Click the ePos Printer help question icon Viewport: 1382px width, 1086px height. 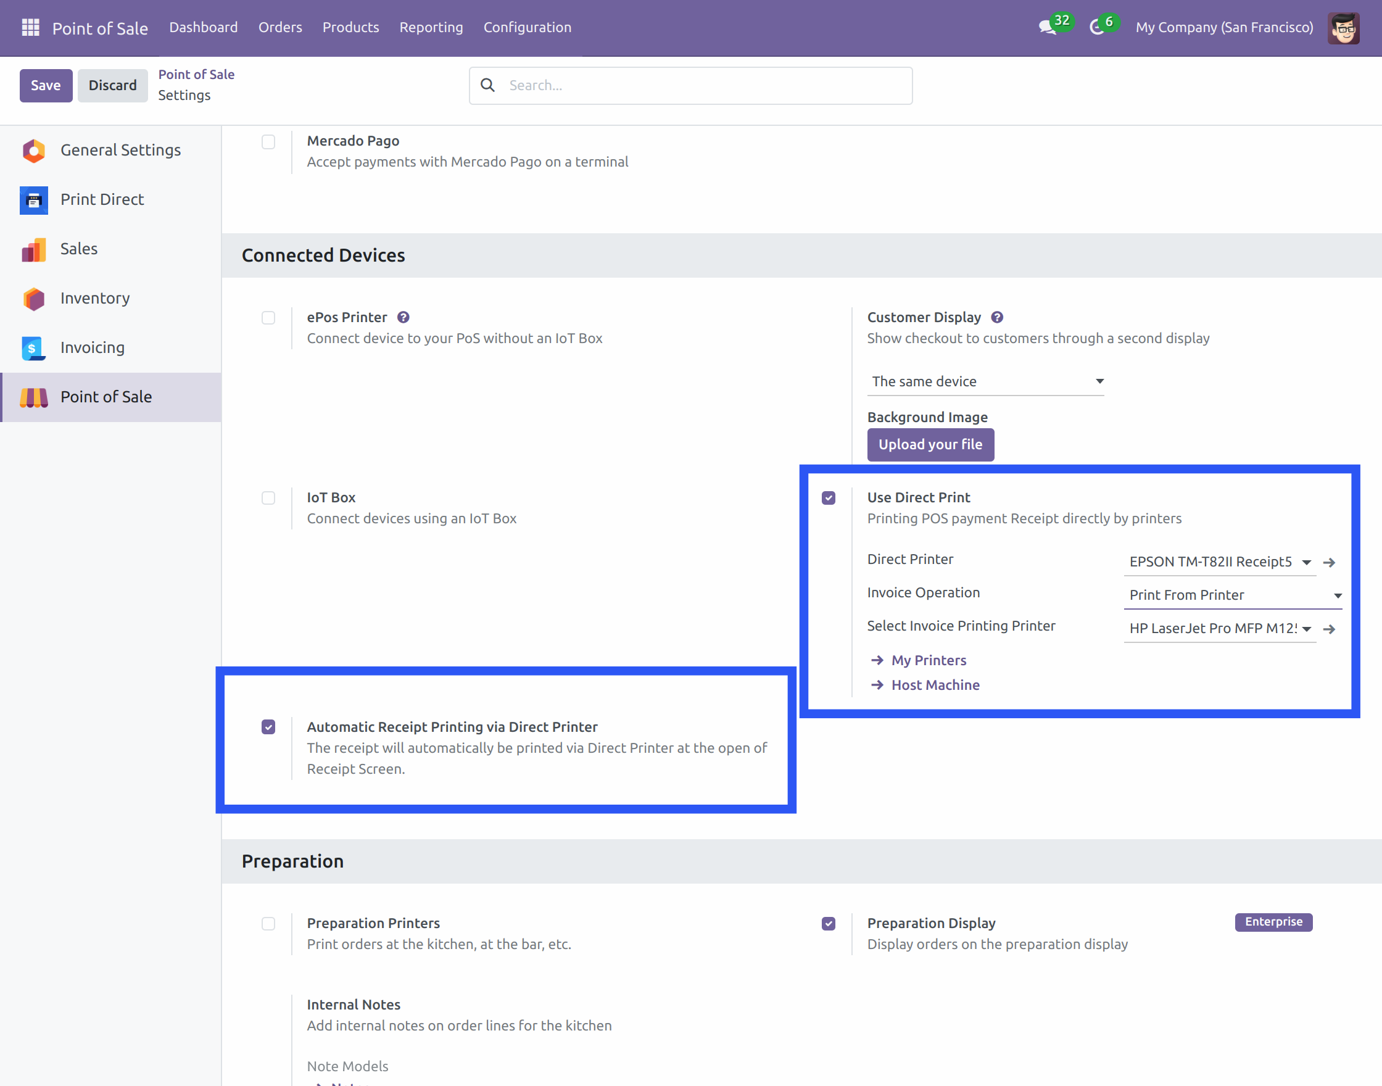click(403, 317)
